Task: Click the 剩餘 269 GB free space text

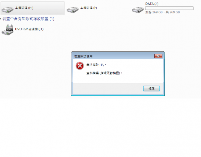Action: [x=154, y=12]
